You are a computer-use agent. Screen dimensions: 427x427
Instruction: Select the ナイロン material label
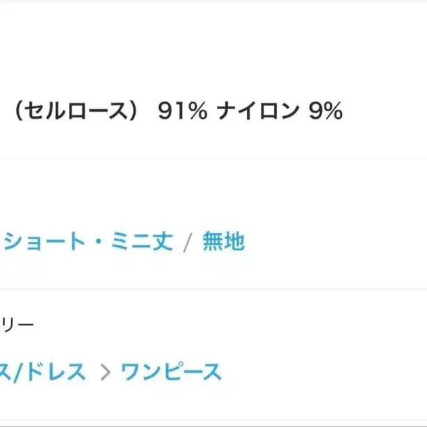tap(257, 111)
